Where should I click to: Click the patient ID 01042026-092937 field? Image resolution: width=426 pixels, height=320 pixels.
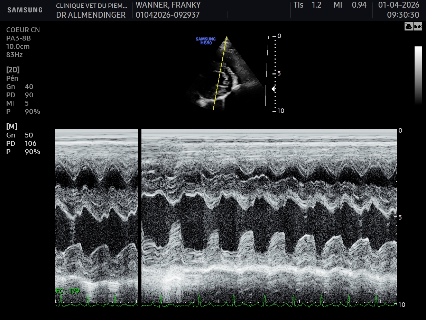(x=168, y=15)
